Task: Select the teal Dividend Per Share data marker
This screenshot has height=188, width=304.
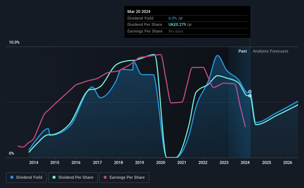Action: pyautogui.click(x=250, y=96)
